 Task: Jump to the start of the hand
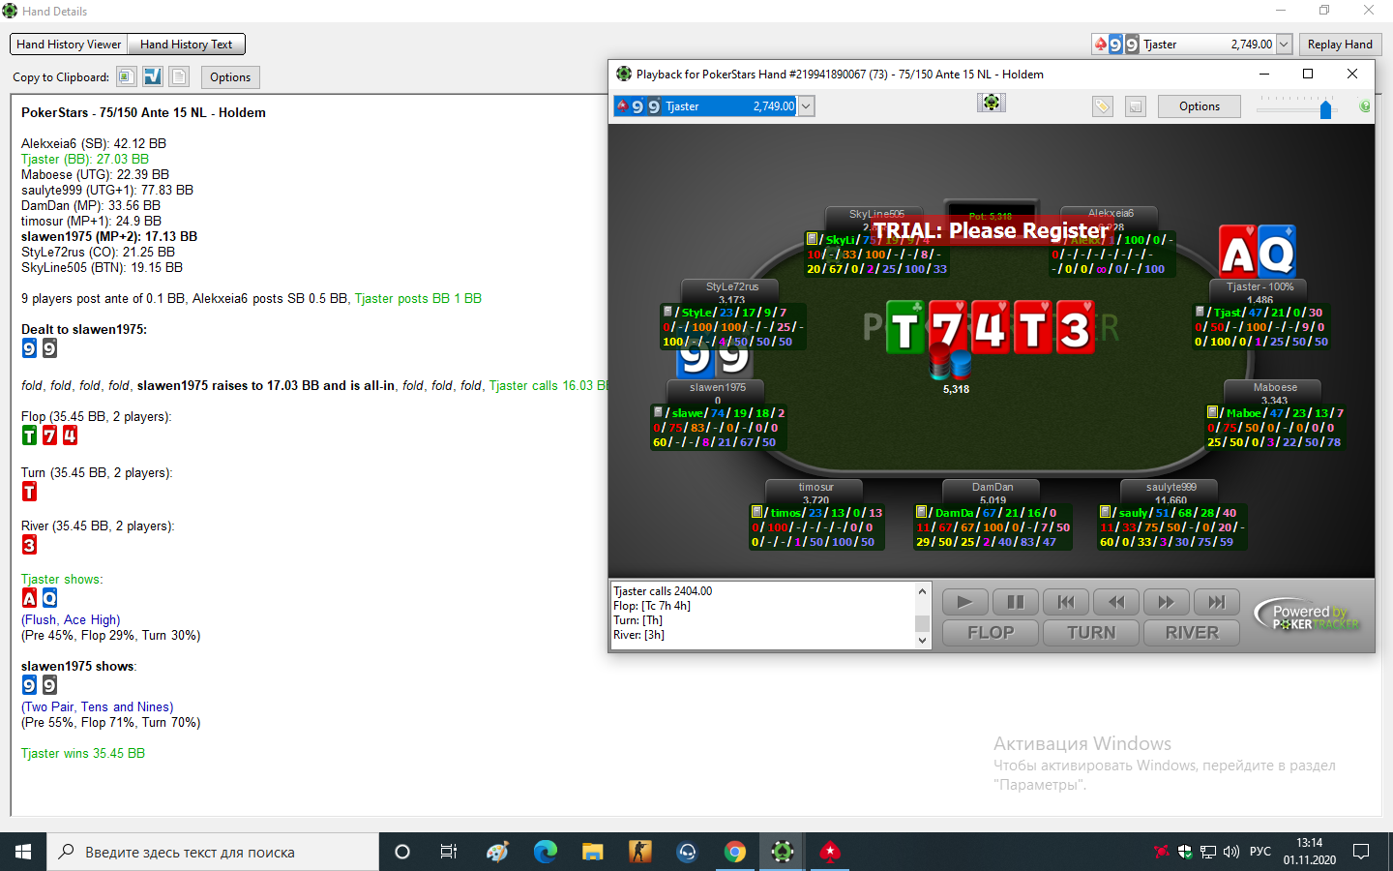1066,602
